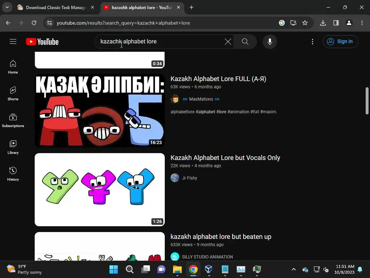Click Jr Fishy channel avatar
370x278 pixels.
tap(175, 178)
